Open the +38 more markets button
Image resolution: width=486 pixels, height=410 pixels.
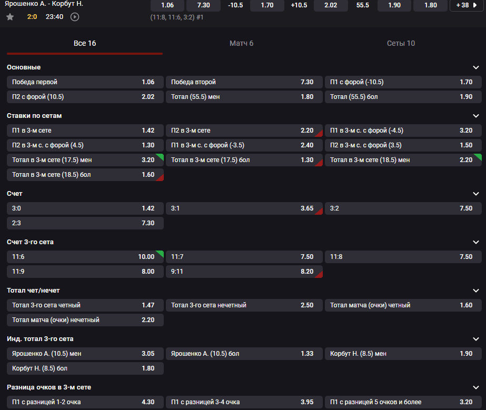[467, 5]
